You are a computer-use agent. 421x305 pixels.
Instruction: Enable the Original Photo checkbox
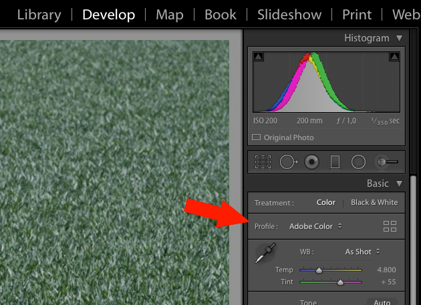click(256, 137)
